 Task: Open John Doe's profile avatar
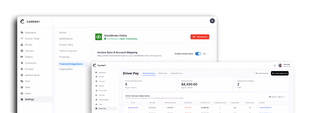click(x=280, y=65)
